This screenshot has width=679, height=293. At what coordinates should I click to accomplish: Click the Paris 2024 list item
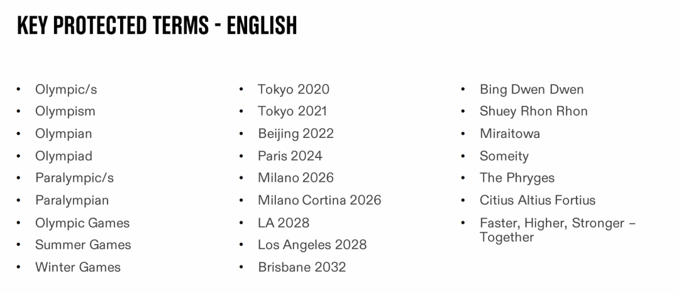(290, 156)
